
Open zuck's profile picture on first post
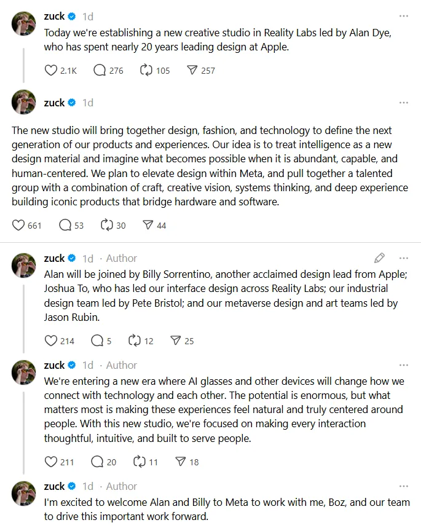24,23
